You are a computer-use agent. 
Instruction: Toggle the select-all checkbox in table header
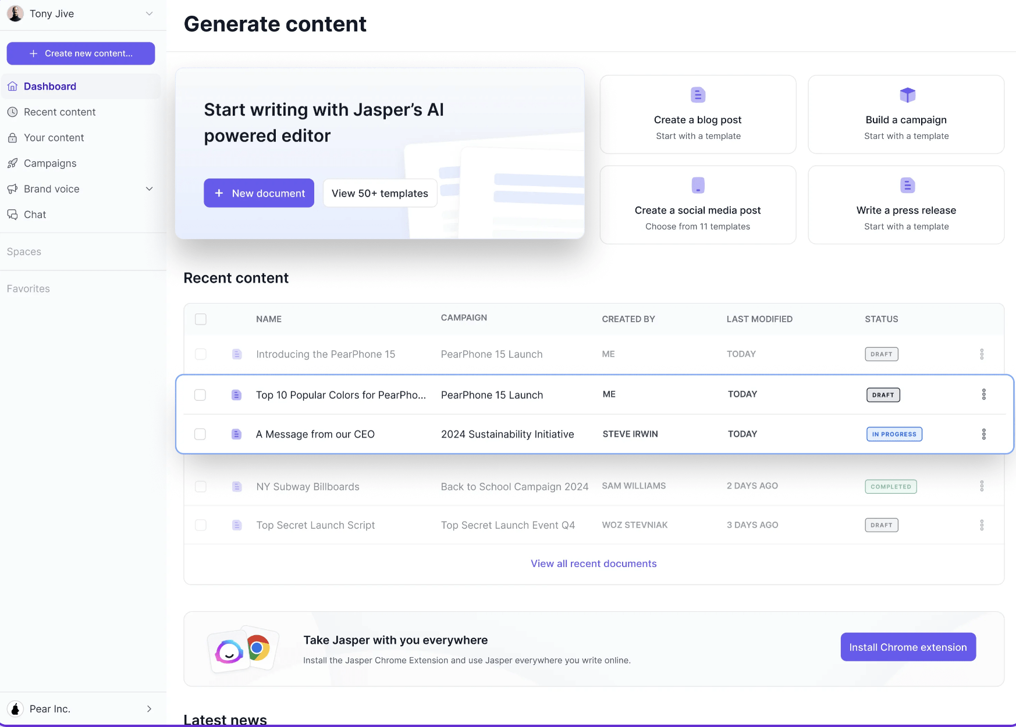(x=201, y=319)
